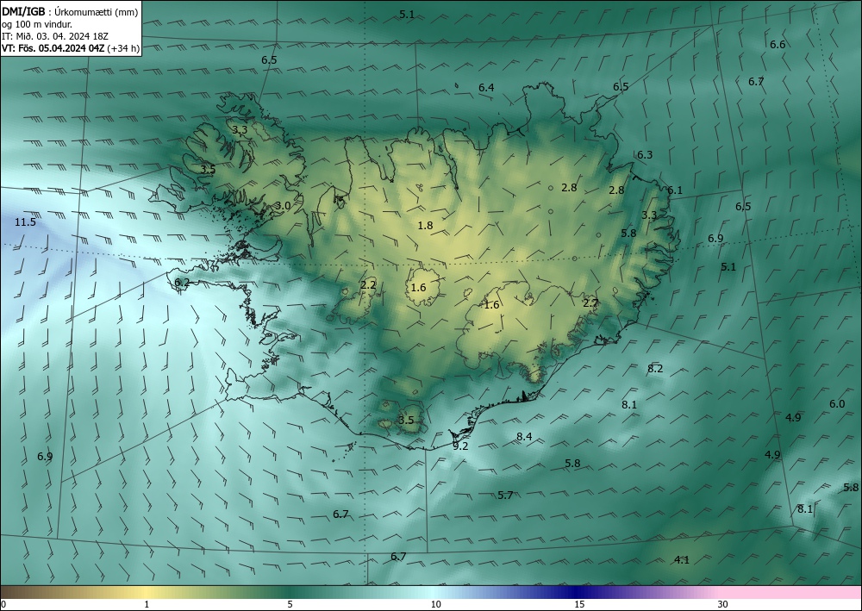Select the 9.2 value on the south coast
The width and height of the screenshot is (862, 611).
point(460,446)
